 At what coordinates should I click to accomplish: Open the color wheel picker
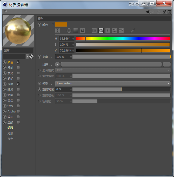(69, 30)
